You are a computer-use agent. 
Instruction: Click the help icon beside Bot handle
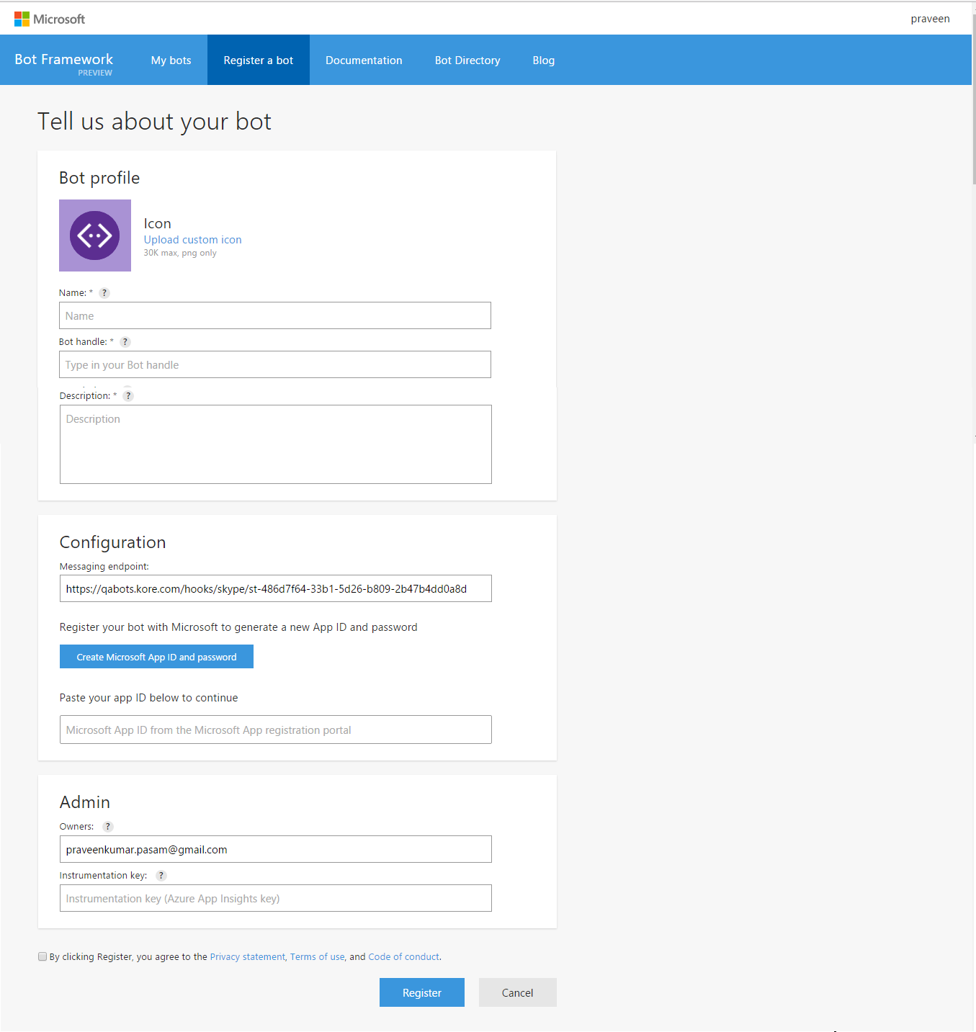[x=125, y=342]
